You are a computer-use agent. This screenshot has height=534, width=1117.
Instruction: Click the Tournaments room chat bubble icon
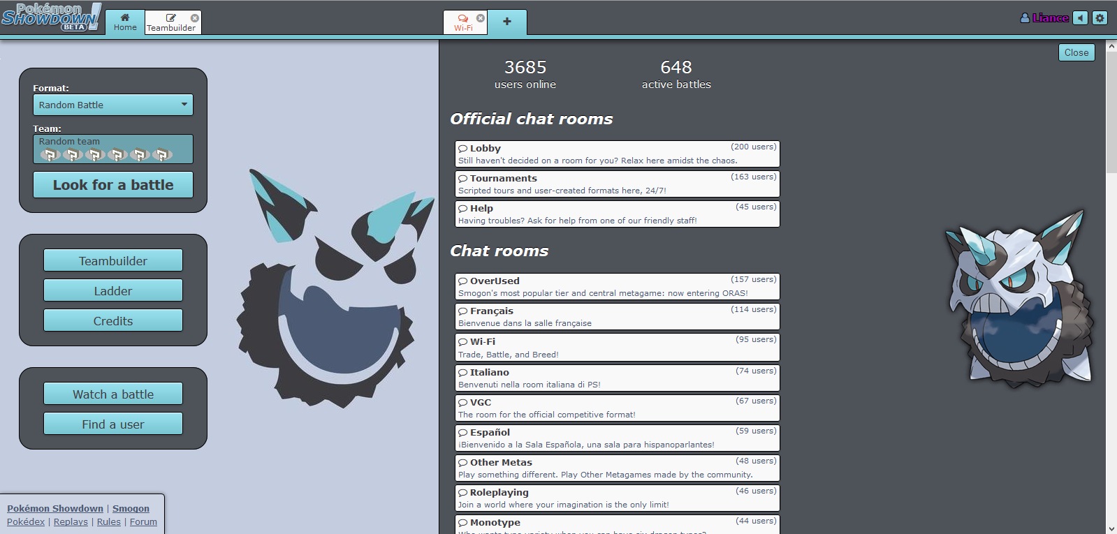pos(462,179)
